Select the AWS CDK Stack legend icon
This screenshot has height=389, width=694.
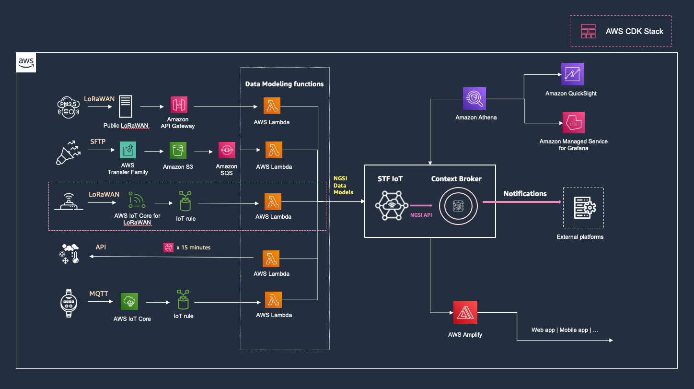(588, 31)
